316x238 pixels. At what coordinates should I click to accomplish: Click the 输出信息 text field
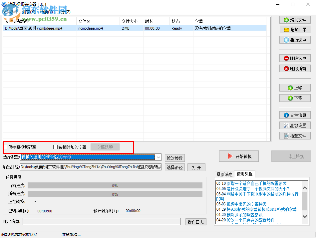click(x=102, y=221)
